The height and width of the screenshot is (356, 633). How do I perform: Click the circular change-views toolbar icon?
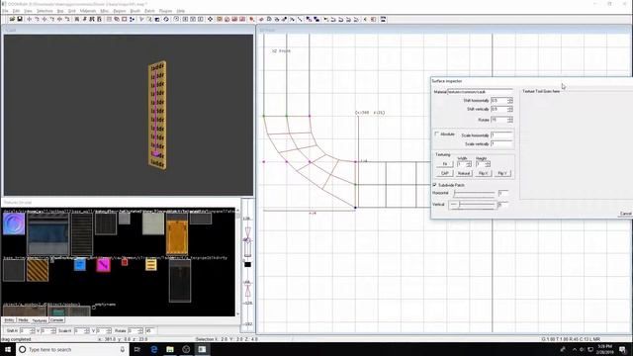click(x=166, y=19)
